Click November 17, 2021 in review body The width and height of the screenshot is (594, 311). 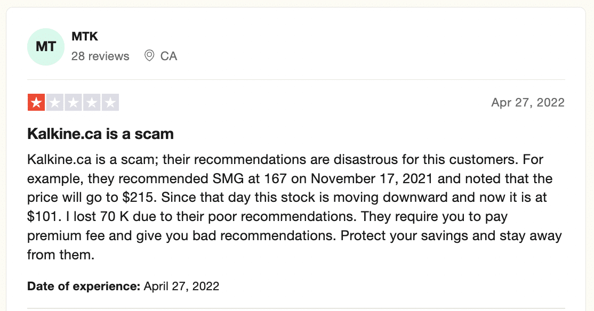coord(372,178)
